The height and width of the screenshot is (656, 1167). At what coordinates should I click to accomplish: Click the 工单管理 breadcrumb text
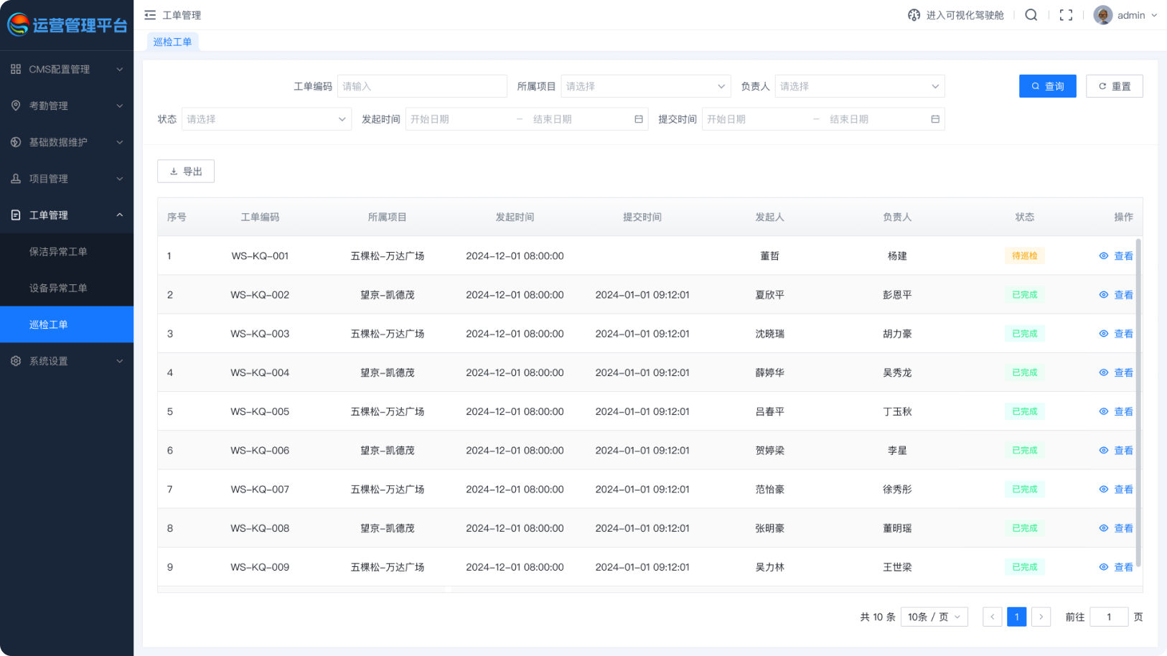[x=182, y=15]
